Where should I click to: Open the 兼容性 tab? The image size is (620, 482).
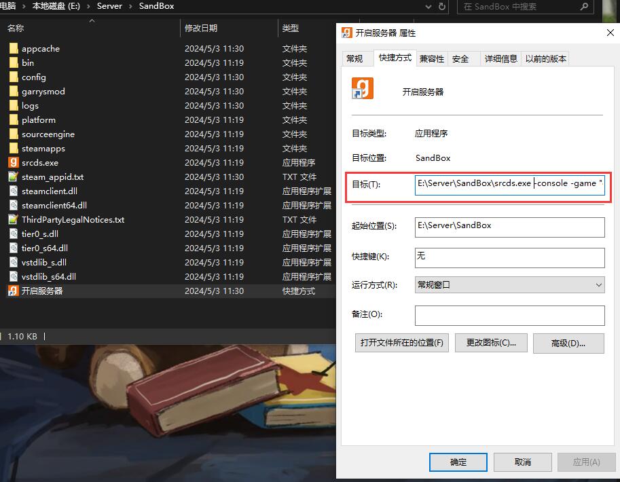432,59
